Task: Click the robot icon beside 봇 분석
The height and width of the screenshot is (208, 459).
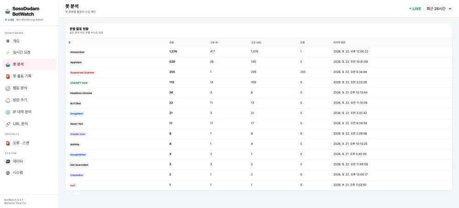Action: (8, 65)
